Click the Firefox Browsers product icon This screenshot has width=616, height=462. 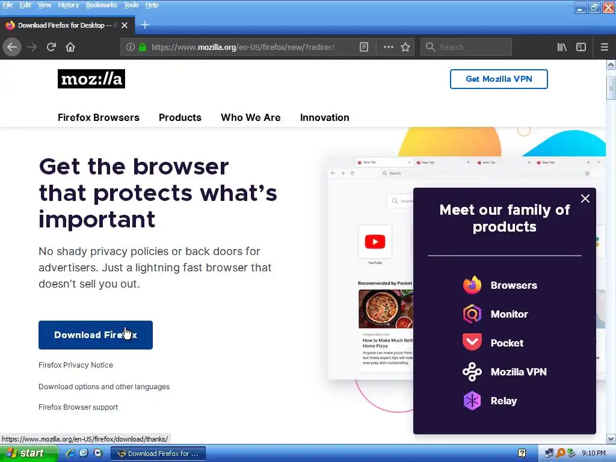coord(472,285)
